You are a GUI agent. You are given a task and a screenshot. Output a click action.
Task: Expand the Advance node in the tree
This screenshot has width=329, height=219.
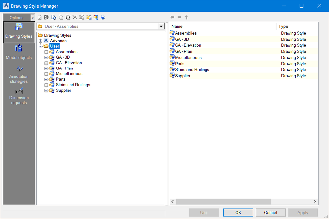[x=41, y=41]
